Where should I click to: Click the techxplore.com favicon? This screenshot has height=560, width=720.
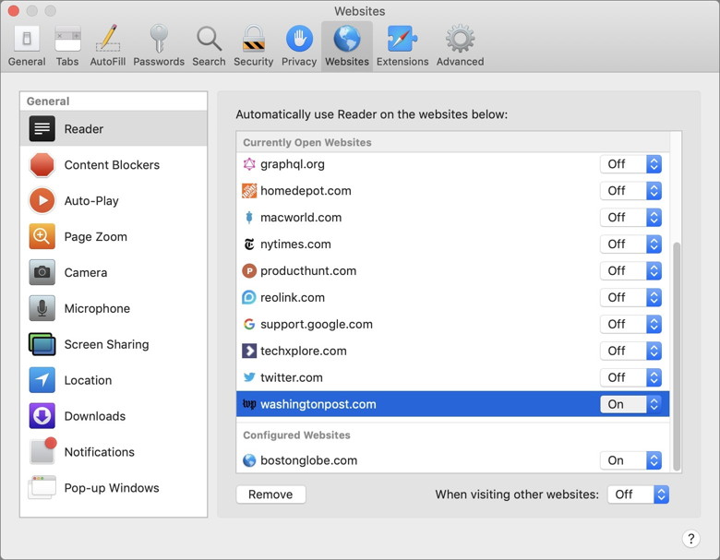pos(249,351)
